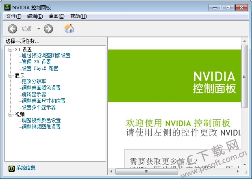
Task: Maximize the NVIDIA control panel window
Action: point(228,8)
